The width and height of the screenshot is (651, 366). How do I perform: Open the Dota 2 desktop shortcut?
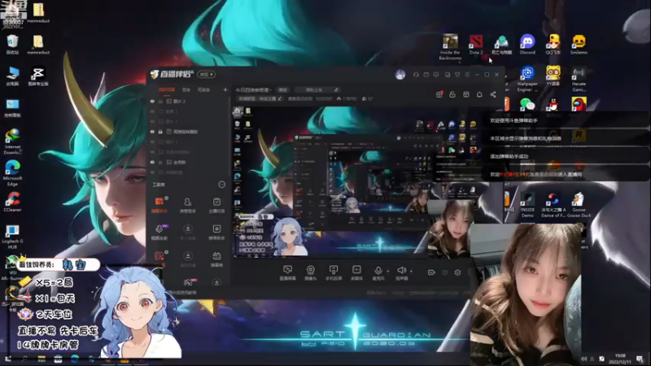click(476, 45)
